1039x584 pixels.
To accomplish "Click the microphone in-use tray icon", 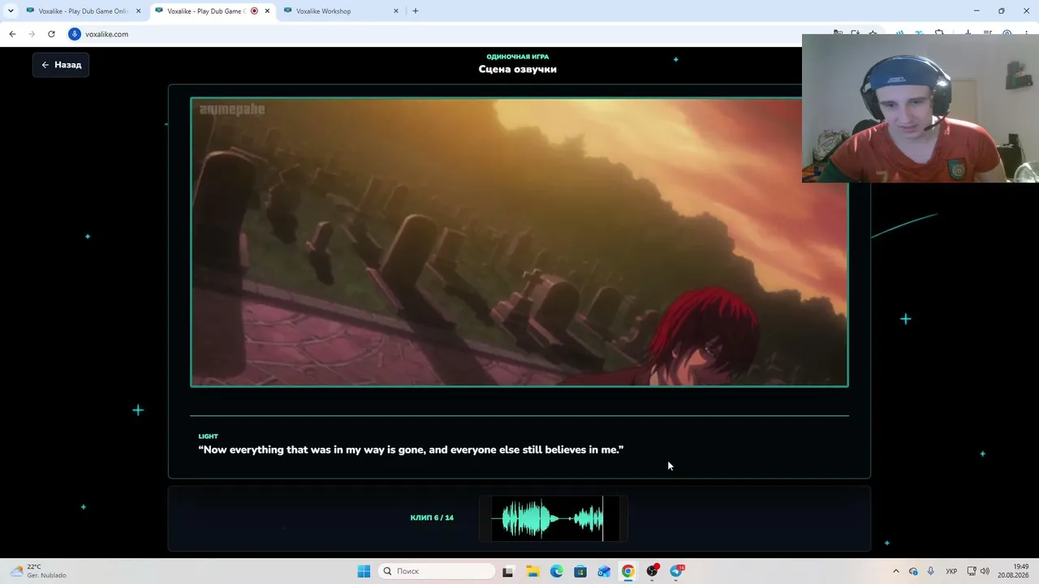I will tap(931, 571).
